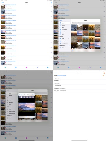The height and width of the screenshot is (141, 106).
Task: Select the 'Type : Video' row in File Meta
Action: coord(79,78)
